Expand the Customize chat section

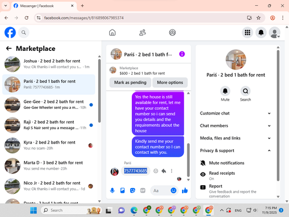tap(235, 113)
